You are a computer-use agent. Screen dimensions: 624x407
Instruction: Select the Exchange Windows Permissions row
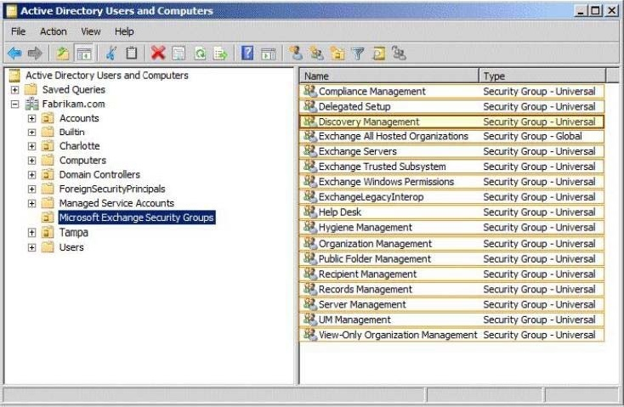(x=451, y=182)
